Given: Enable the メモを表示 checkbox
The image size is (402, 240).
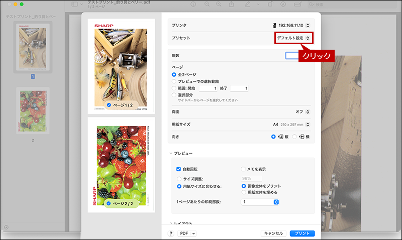Looking at the screenshot, I should (243, 169).
